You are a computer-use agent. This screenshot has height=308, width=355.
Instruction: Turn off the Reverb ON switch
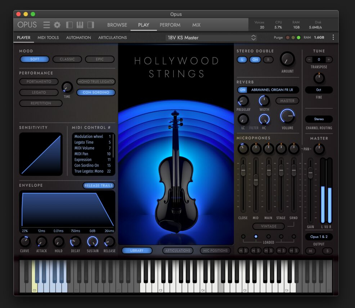[242, 90]
